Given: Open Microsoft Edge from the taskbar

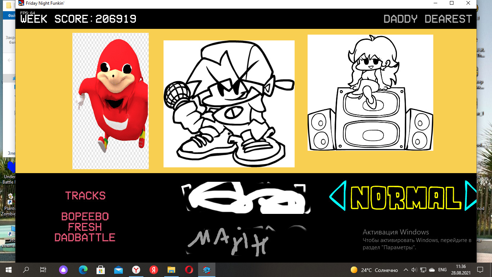Looking at the screenshot, I should click(x=83, y=270).
